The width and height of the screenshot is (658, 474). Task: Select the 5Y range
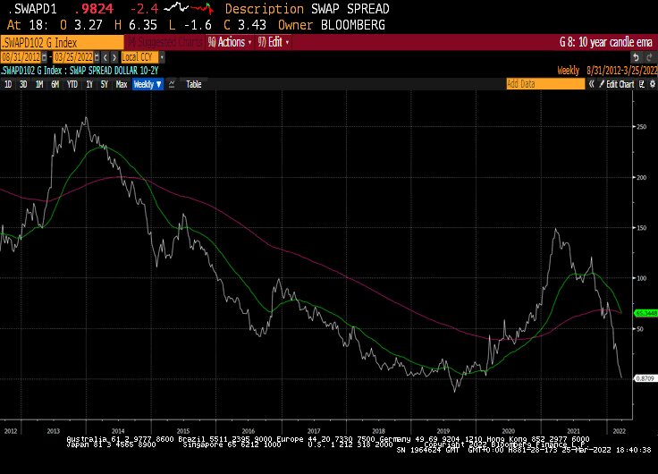click(104, 84)
